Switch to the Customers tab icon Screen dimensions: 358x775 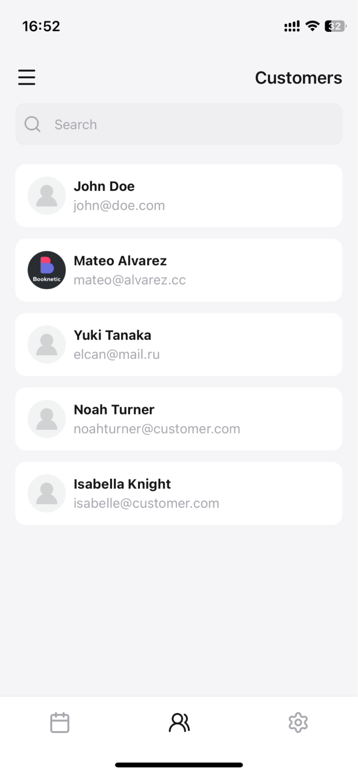pyautogui.click(x=179, y=723)
